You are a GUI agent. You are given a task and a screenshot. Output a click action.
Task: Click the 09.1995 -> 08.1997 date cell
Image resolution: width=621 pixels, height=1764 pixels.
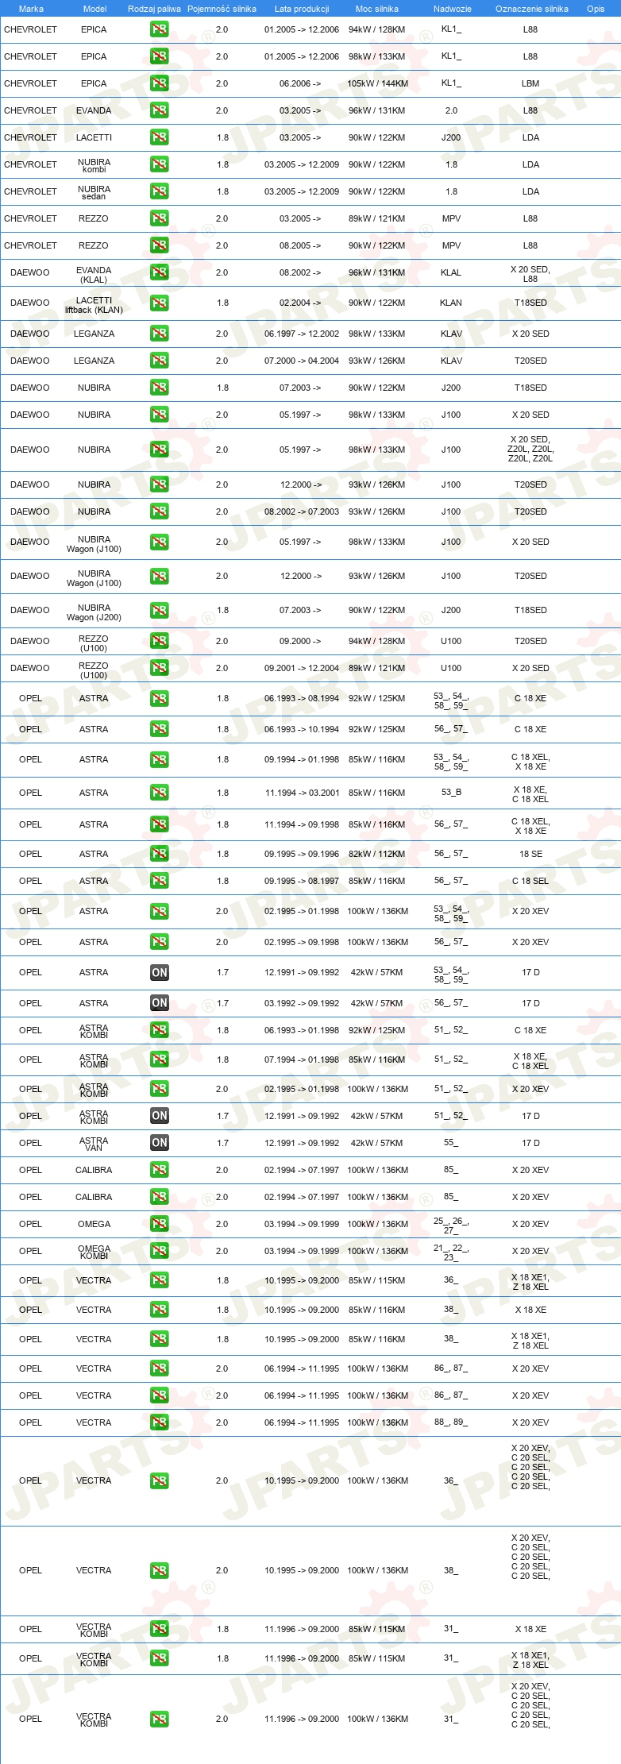[x=302, y=881]
